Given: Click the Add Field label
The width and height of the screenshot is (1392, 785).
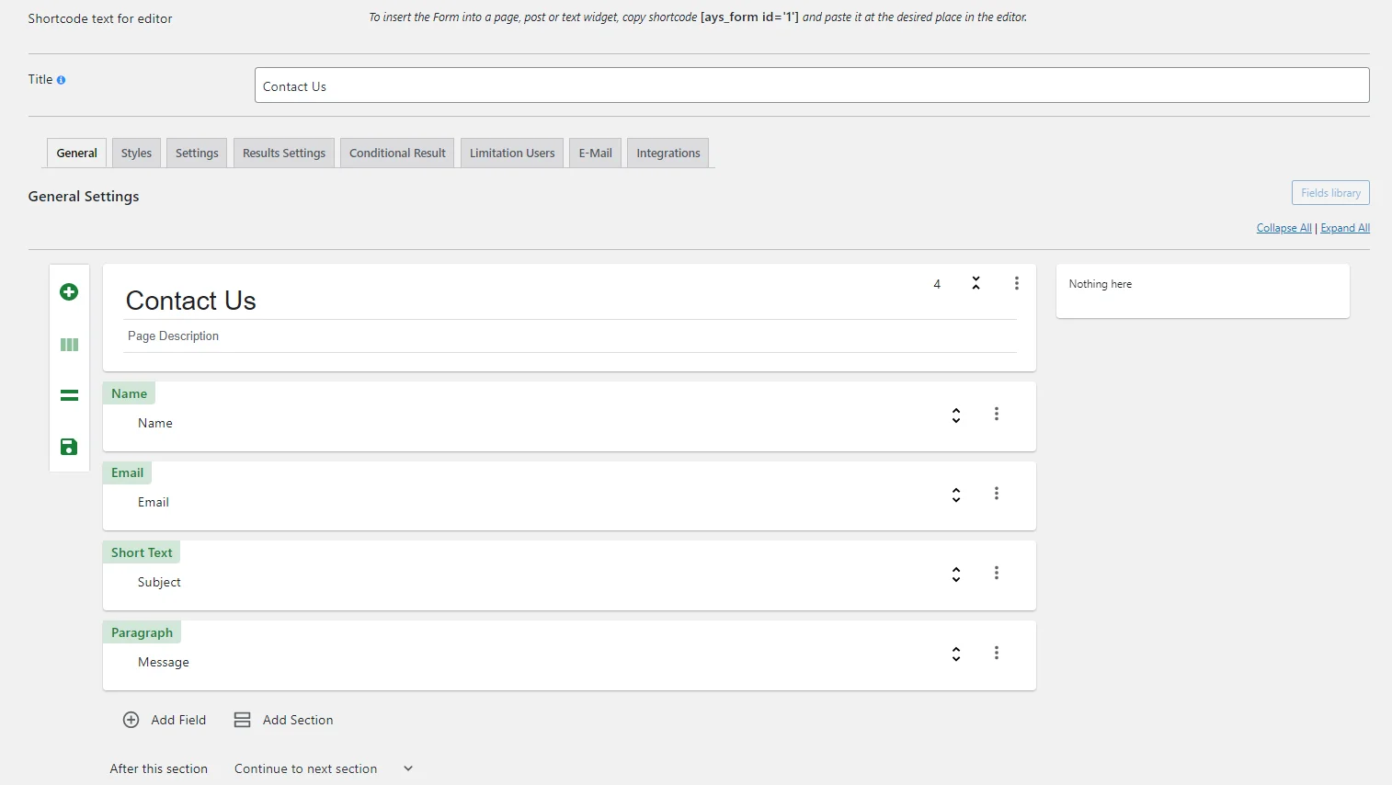Looking at the screenshot, I should coord(178,720).
